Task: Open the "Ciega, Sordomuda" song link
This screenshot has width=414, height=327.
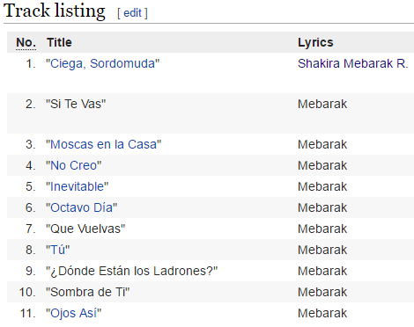Action: pos(102,63)
